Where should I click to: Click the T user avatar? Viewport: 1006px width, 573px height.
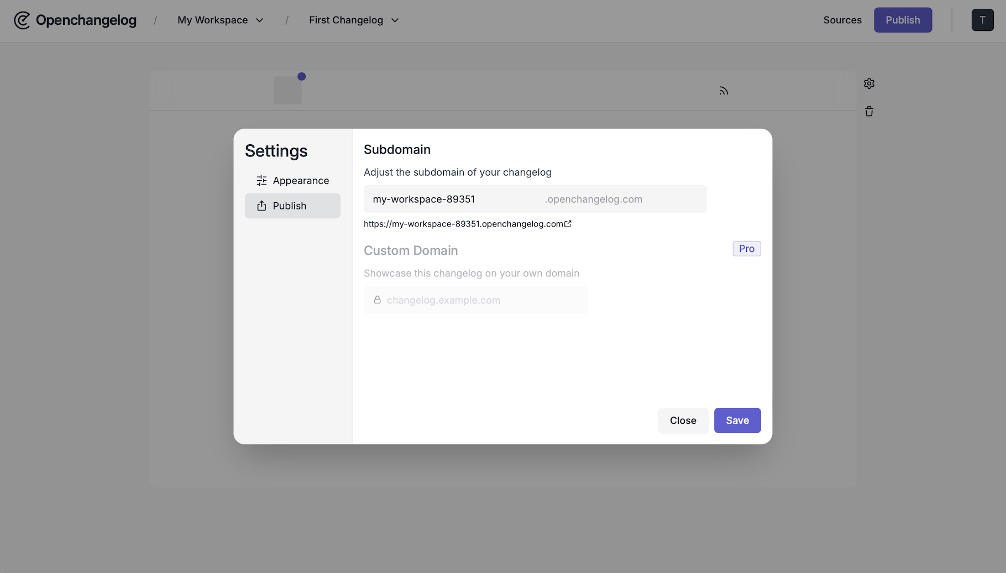982,20
